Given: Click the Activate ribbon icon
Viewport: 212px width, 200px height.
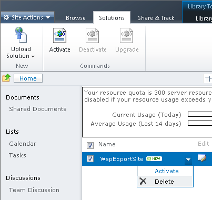Looking at the screenshot, I should pyautogui.click(x=59, y=36).
